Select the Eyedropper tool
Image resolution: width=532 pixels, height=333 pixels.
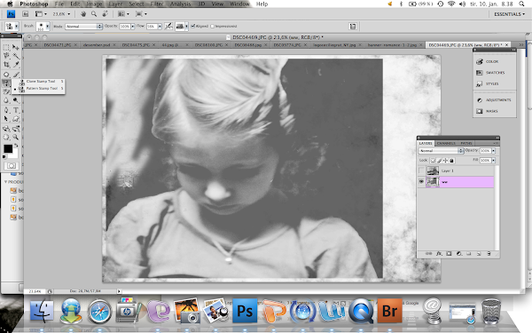tap(16, 64)
